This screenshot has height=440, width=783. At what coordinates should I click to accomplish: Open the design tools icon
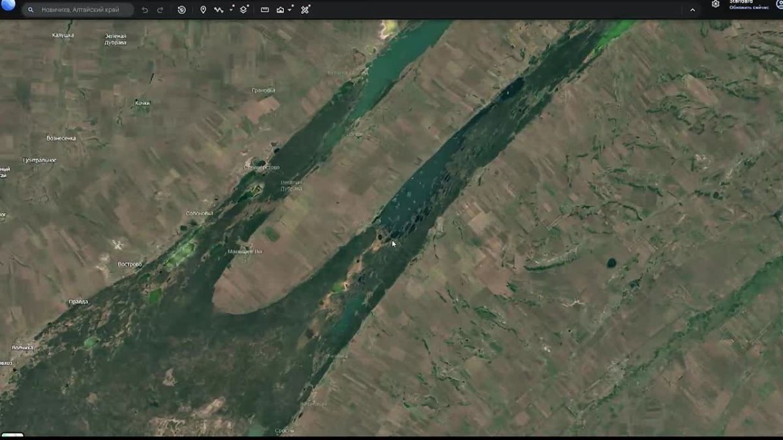click(305, 10)
